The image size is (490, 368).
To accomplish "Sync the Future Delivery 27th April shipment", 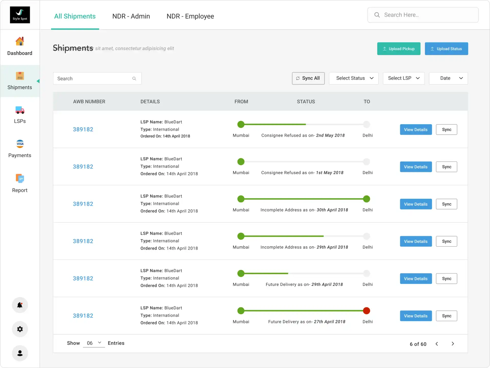I will (x=447, y=316).
